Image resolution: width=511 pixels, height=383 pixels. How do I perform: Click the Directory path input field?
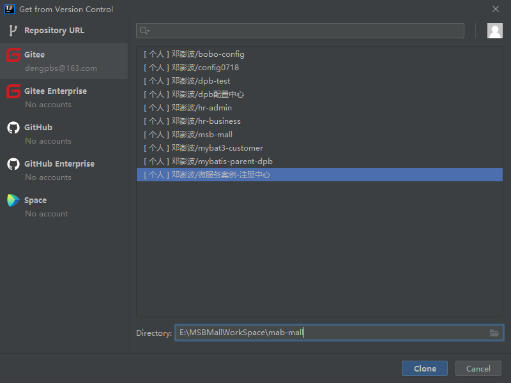[x=339, y=333]
